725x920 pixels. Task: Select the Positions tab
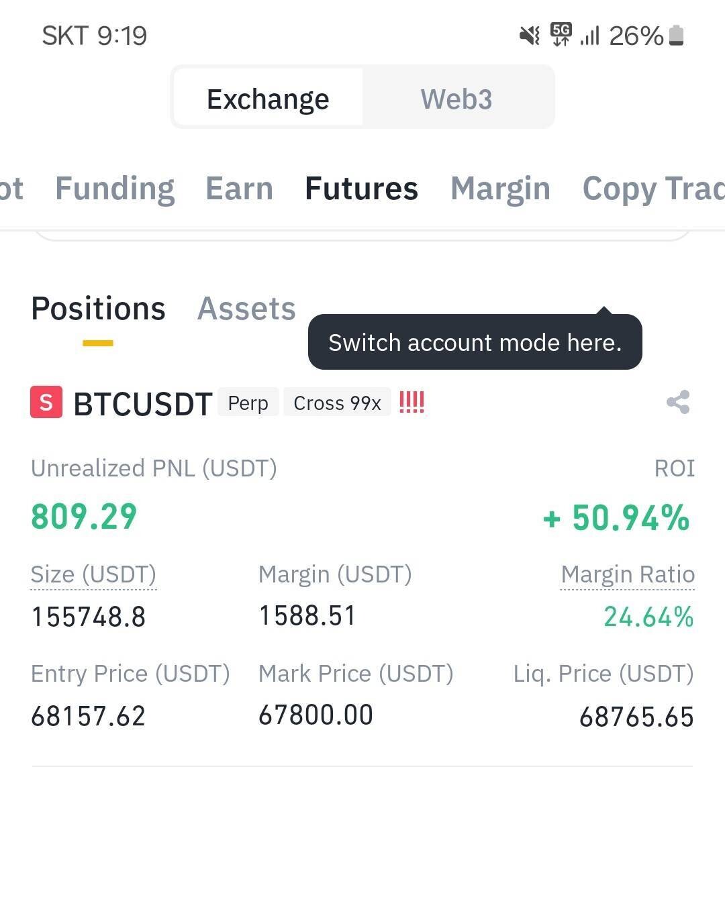coord(98,309)
